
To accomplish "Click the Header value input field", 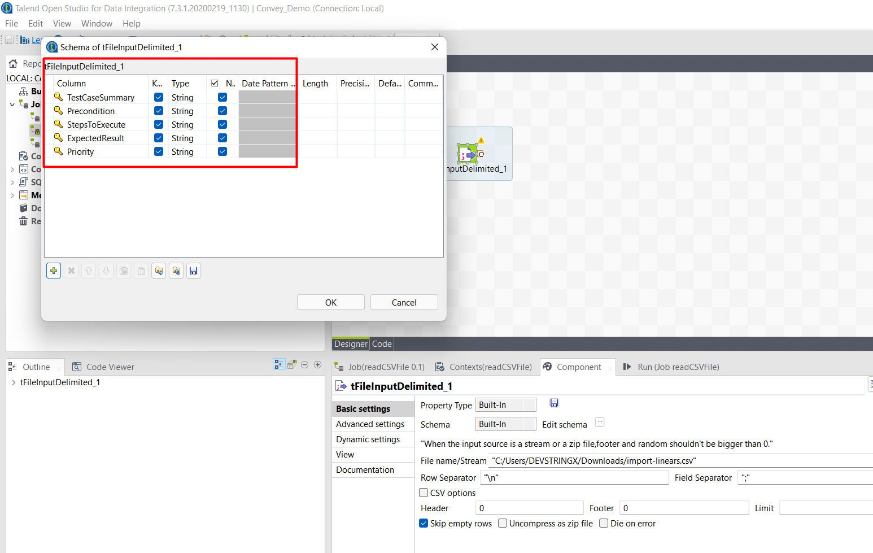I will tap(529, 507).
